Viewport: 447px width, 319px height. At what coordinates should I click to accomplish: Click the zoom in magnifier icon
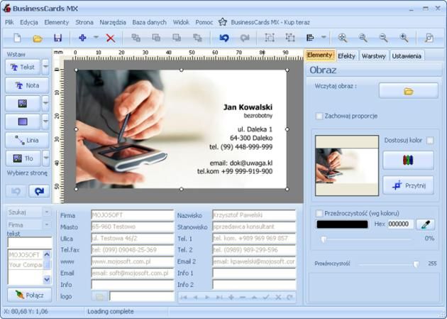click(x=343, y=38)
